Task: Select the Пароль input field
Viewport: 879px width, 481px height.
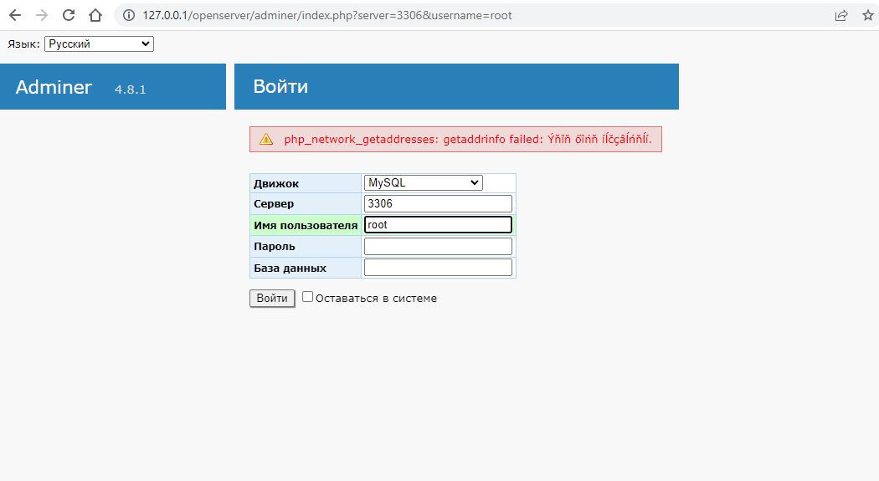Action: [x=437, y=247]
